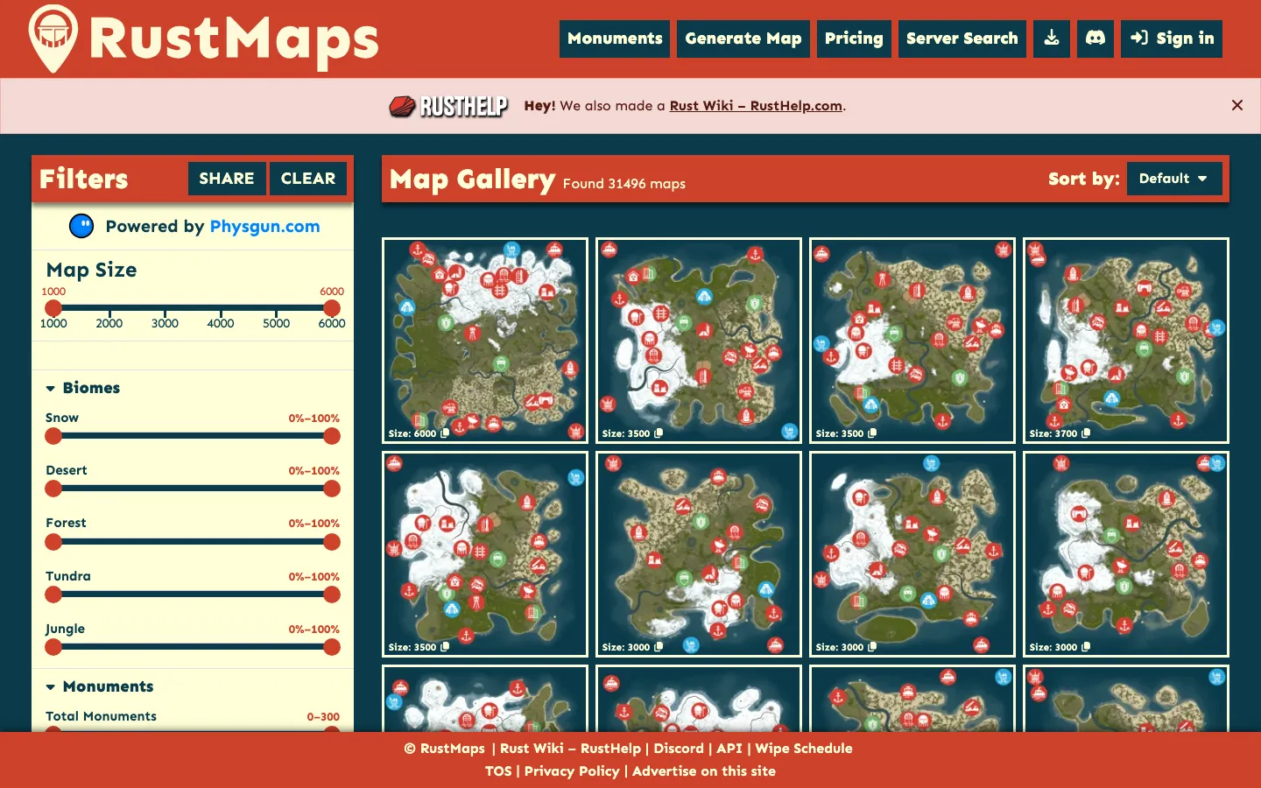Collapse the Monuments filter section
The height and width of the screenshot is (788, 1261).
(x=99, y=686)
